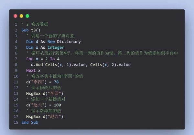This screenshot has width=194, height=135.
Task: Click the yellow minimize dot
Action: tap(21, 16)
